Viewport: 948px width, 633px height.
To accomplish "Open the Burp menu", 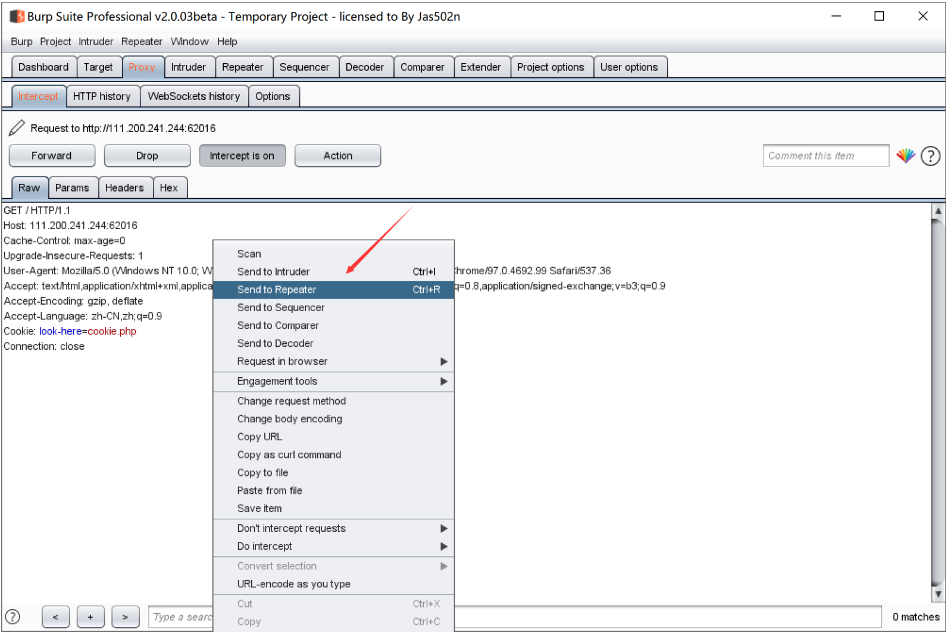I will coord(21,42).
